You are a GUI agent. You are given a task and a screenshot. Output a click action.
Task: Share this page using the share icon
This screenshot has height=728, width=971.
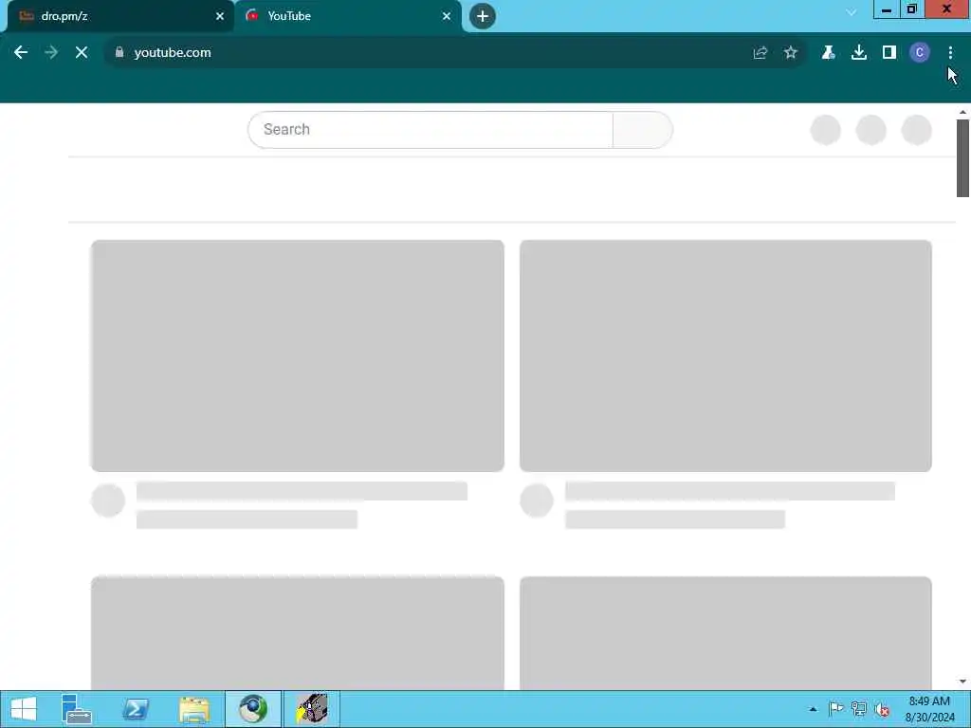(x=760, y=53)
